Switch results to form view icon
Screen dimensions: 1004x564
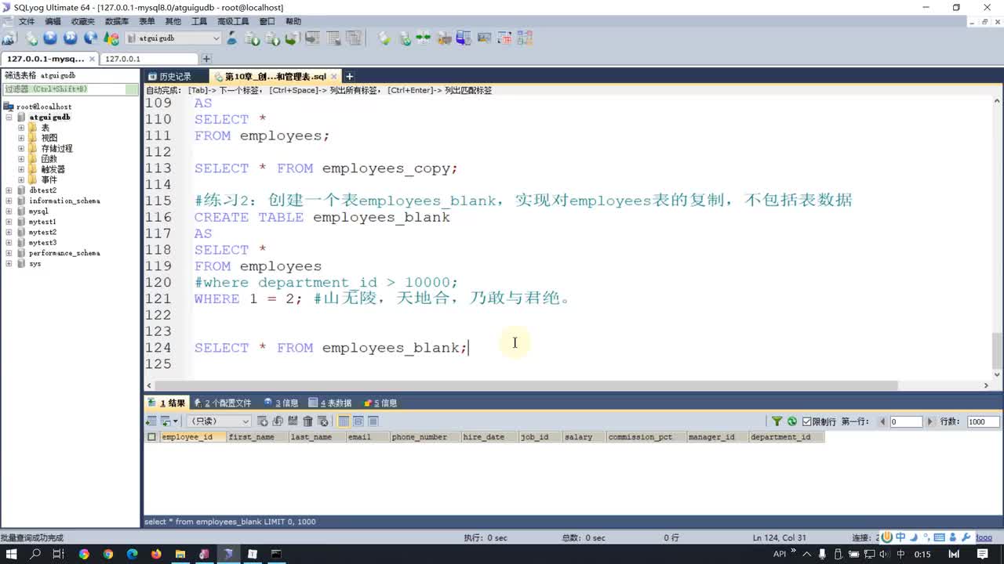[x=358, y=421]
